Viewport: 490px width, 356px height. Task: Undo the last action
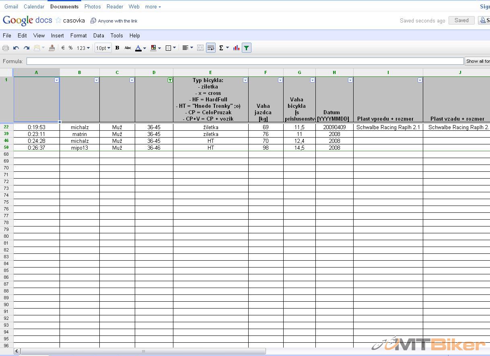(x=16, y=48)
